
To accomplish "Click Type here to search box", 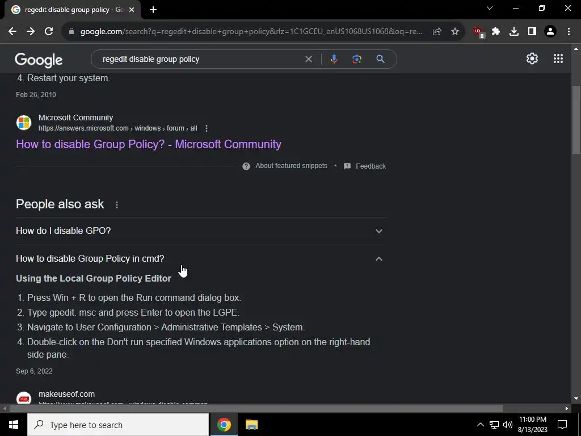I will (118, 425).
